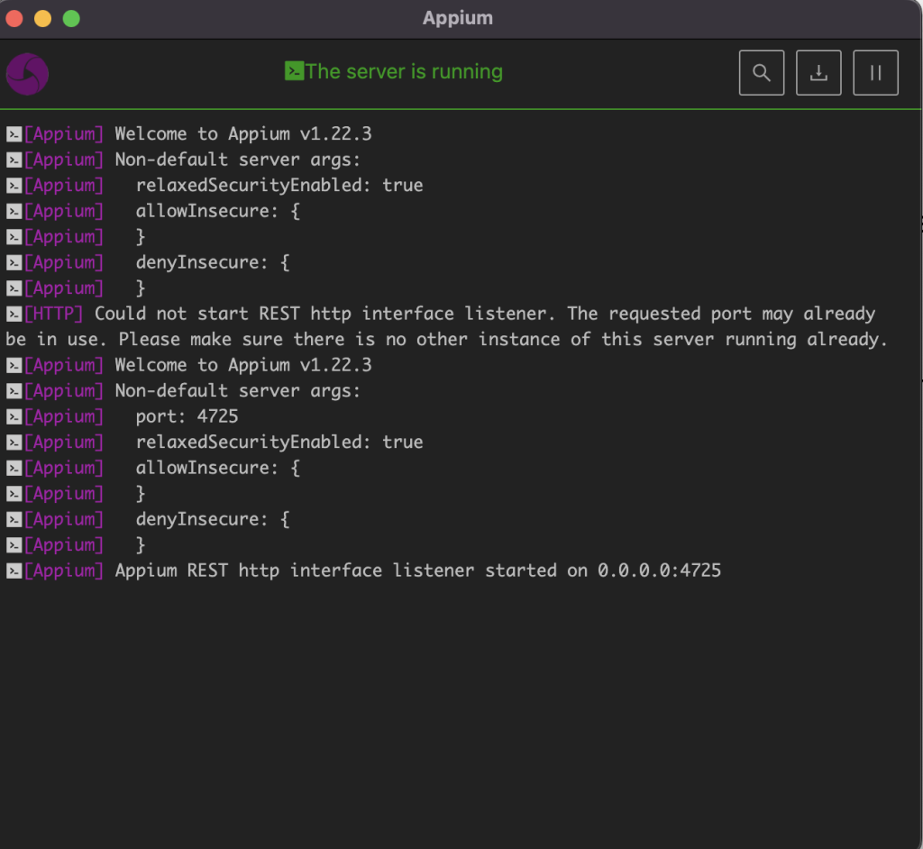
Task: Select the "port: 4725" log entry
Action: tap(187, 416)
